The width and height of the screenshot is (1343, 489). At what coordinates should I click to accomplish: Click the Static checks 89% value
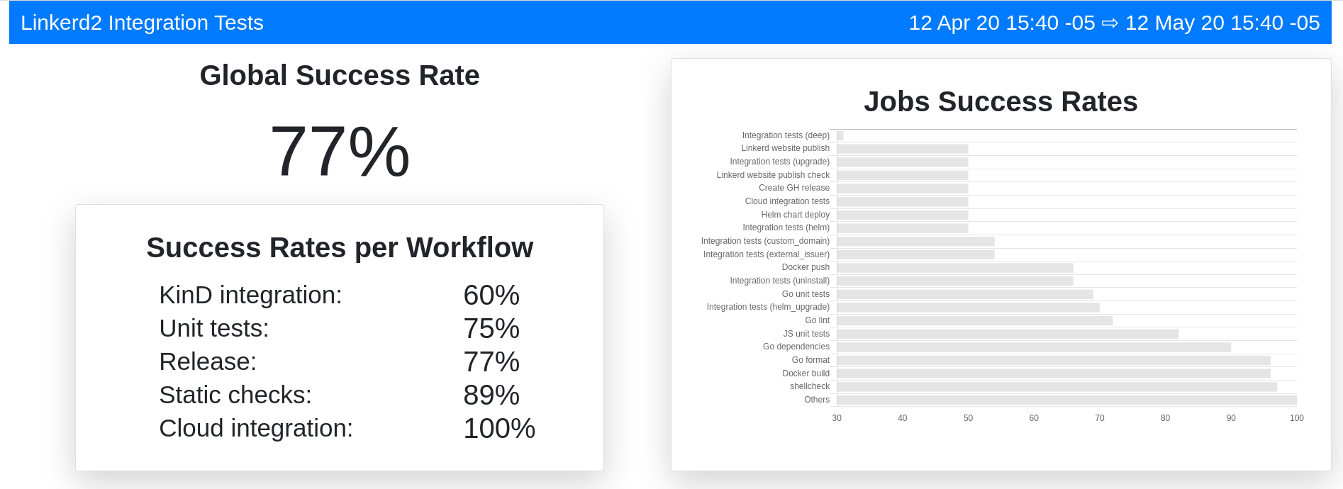491,395
